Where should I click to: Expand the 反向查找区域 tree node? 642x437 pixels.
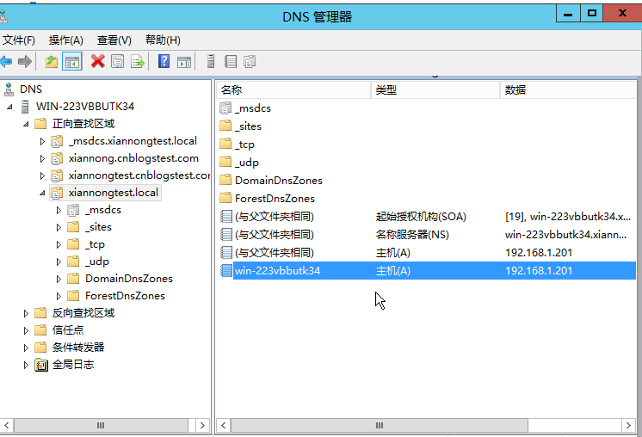pos(26,313)
